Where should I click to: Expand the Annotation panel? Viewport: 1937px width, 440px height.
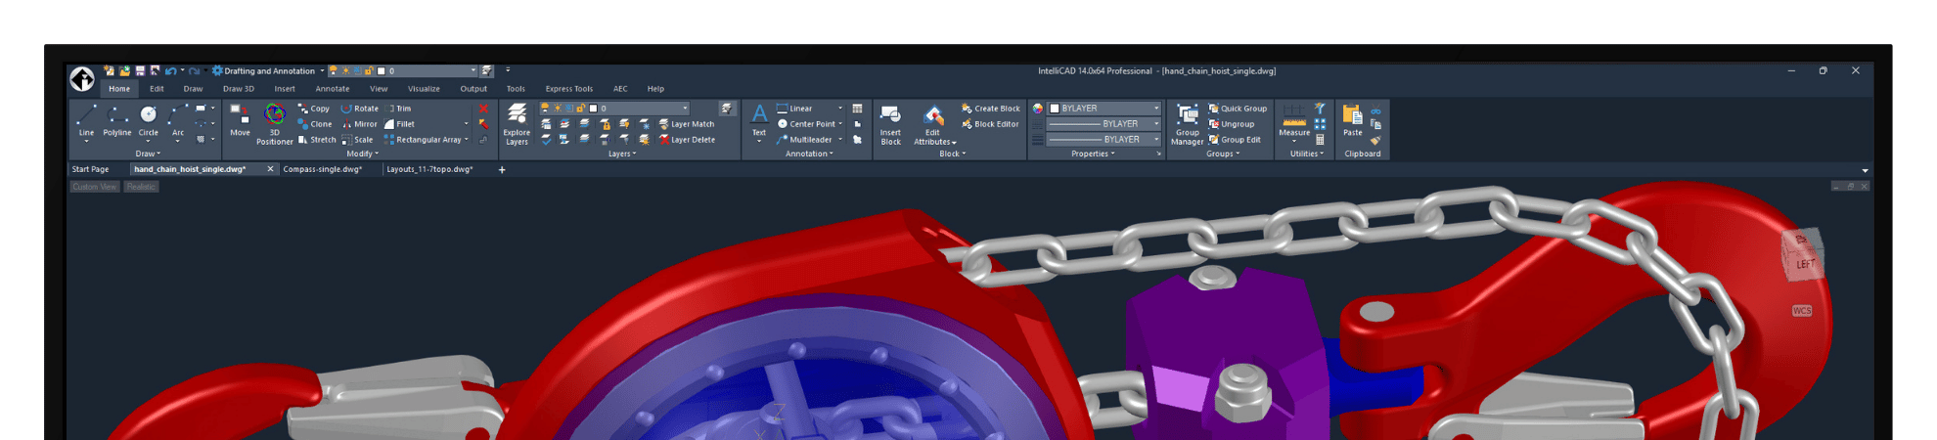tap(809, 154)
